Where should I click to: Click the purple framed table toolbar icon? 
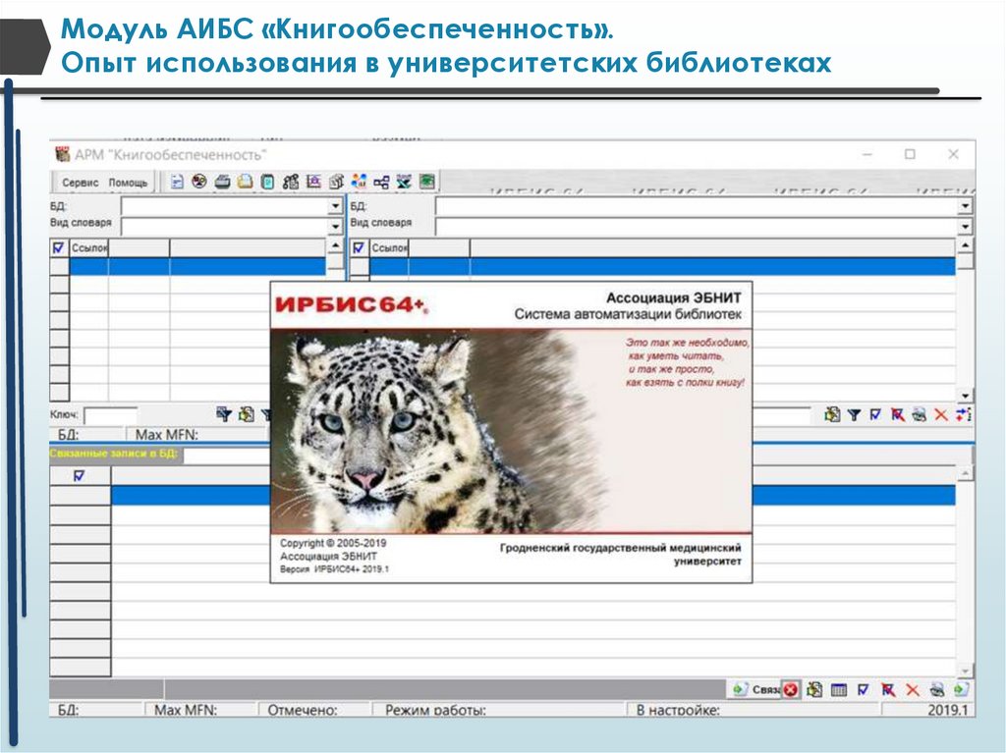click(x=313, y=182)
